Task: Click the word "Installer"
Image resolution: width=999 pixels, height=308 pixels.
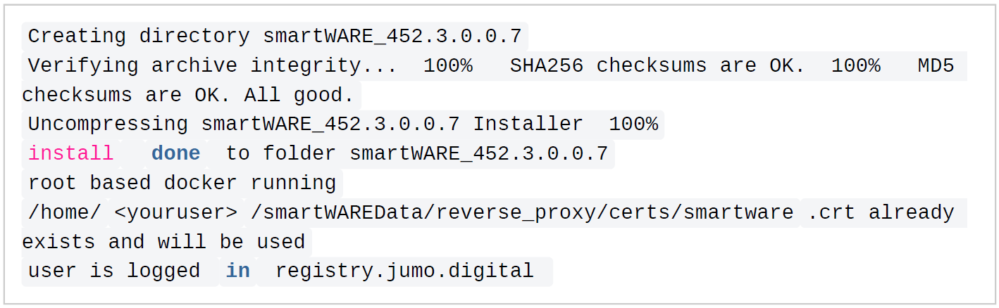Action: coord(528,124)
